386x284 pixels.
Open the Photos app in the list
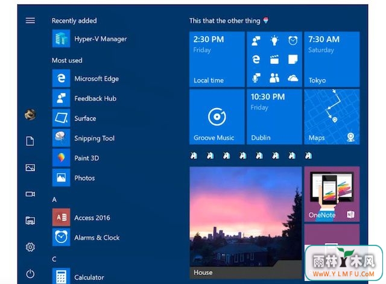tap(74, 178)
